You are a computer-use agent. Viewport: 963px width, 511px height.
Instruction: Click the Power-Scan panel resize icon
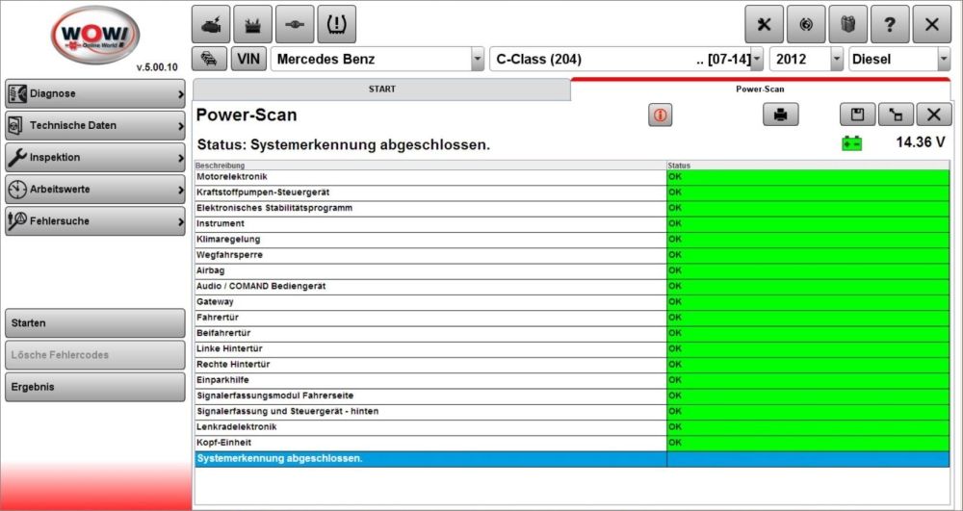pos(896,115)
